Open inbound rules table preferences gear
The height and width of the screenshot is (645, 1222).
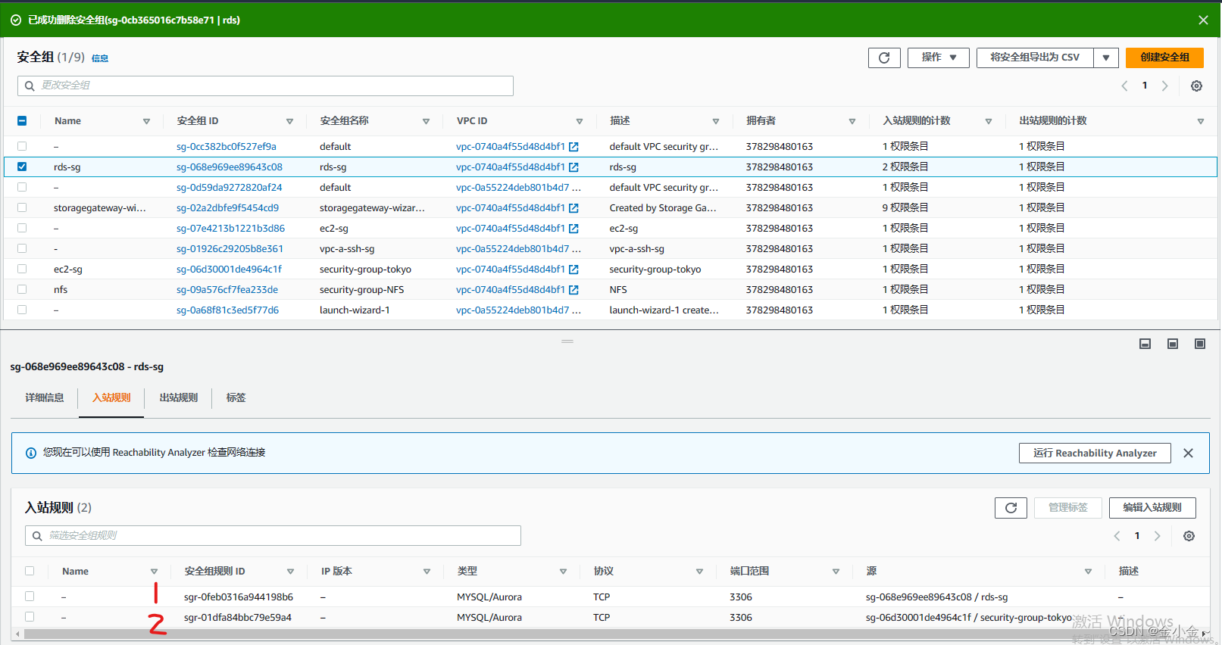click(1189, 536)
